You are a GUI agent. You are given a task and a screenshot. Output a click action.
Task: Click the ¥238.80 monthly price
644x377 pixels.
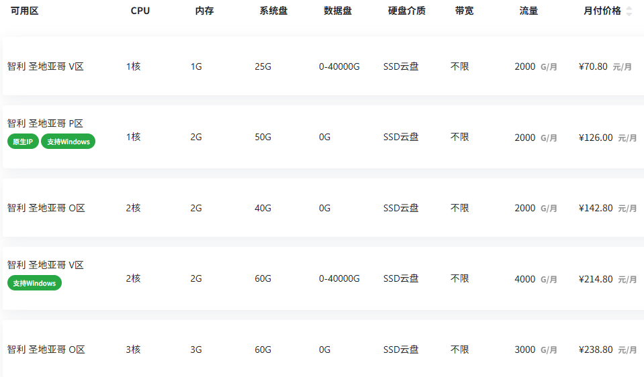(x=596, y=349)
